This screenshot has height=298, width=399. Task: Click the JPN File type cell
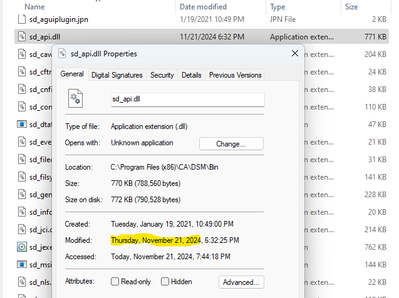[x=282, y=19]
